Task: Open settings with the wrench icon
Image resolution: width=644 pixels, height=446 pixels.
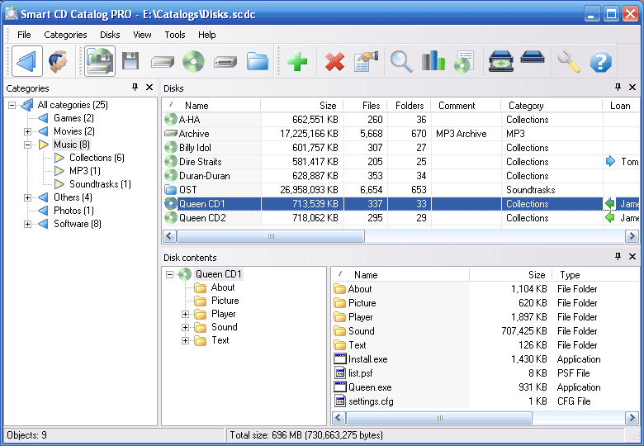Action: (568, 61)
